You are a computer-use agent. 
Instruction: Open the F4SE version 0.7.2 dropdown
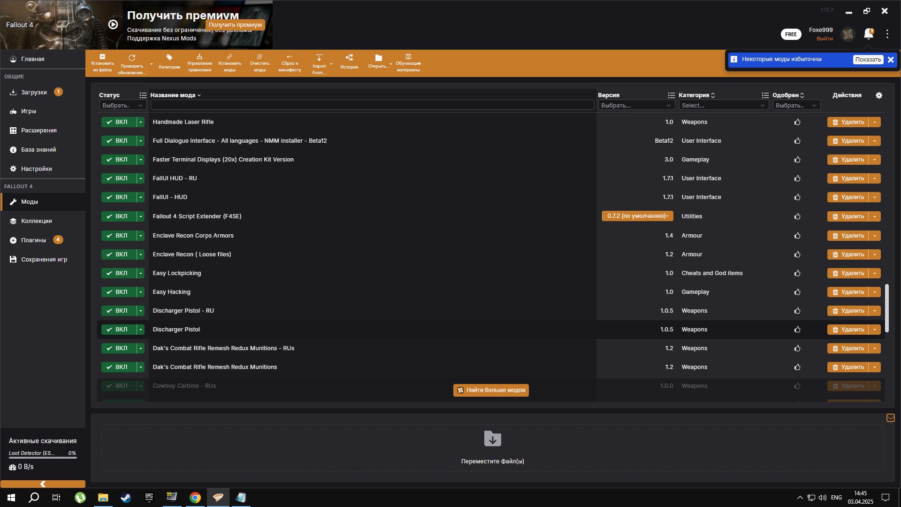(637, 216)
